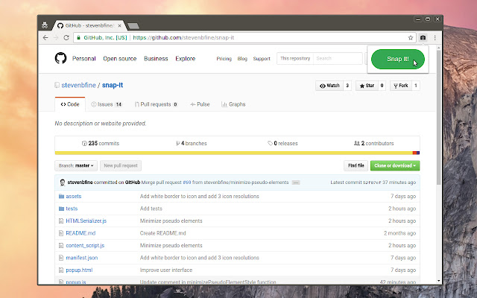Click the Snap It camera extension icon
This screenshot has height=298, width=477.
point(423,38)
